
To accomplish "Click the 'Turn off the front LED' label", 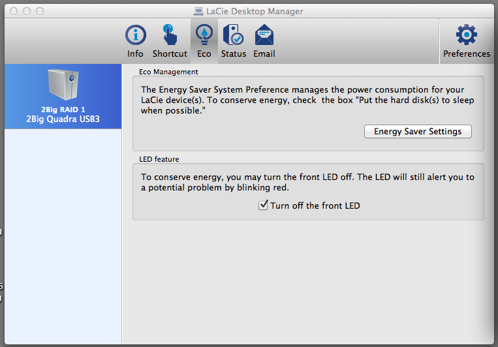I will 315,205.
